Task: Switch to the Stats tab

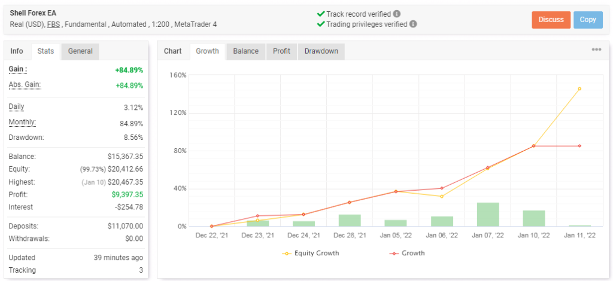Action: (x=45, y=51)
